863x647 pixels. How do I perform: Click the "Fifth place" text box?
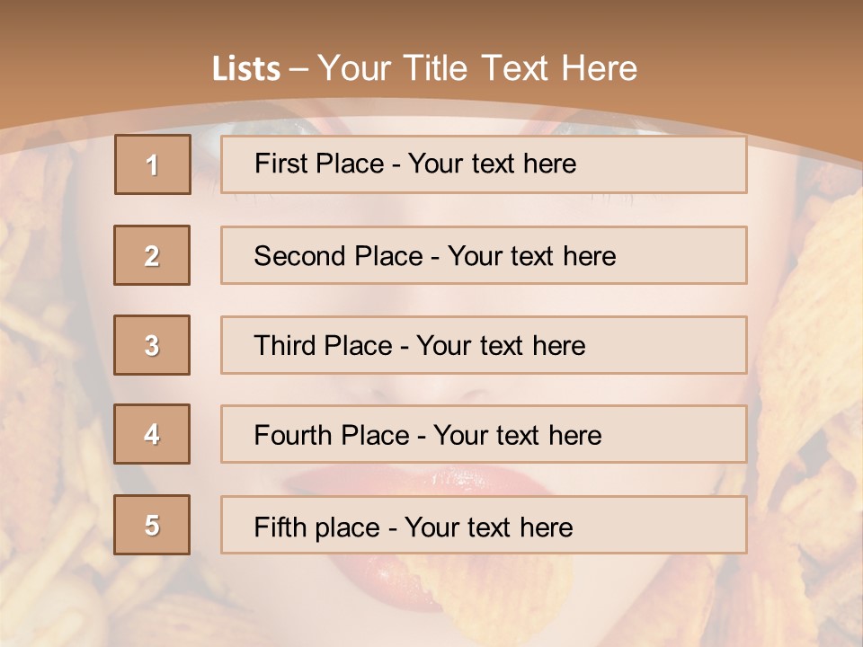click(484, 525)
